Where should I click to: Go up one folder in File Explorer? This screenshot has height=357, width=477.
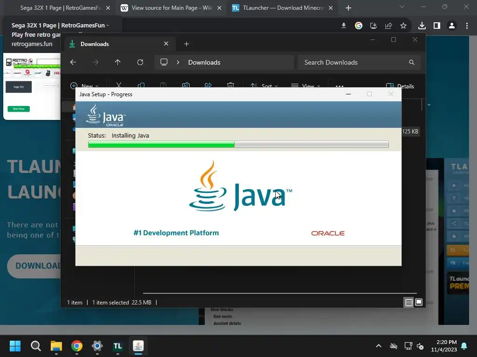point(118,62)
